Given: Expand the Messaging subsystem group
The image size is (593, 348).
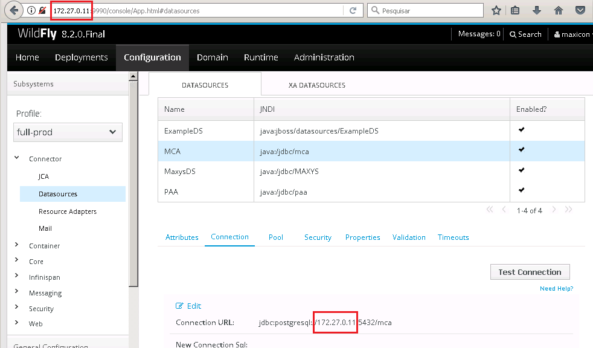Looking at the screenshot, I should tap(17, 291).
